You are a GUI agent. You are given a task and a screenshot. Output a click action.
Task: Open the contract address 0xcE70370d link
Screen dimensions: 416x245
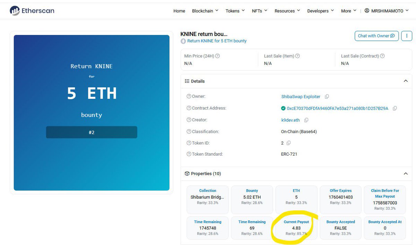[338, 108]
